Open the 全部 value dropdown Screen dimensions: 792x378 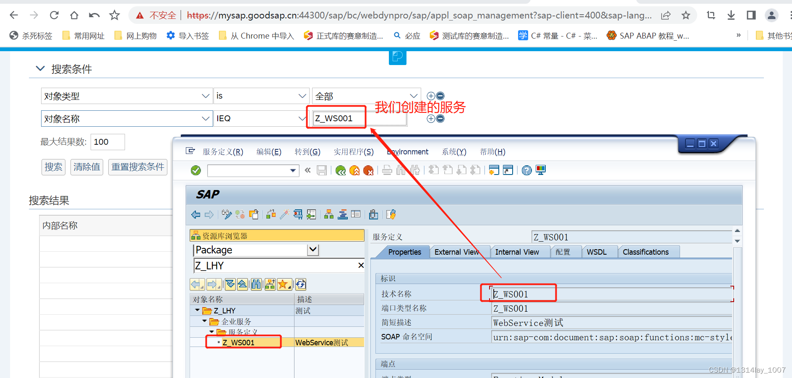414,96
